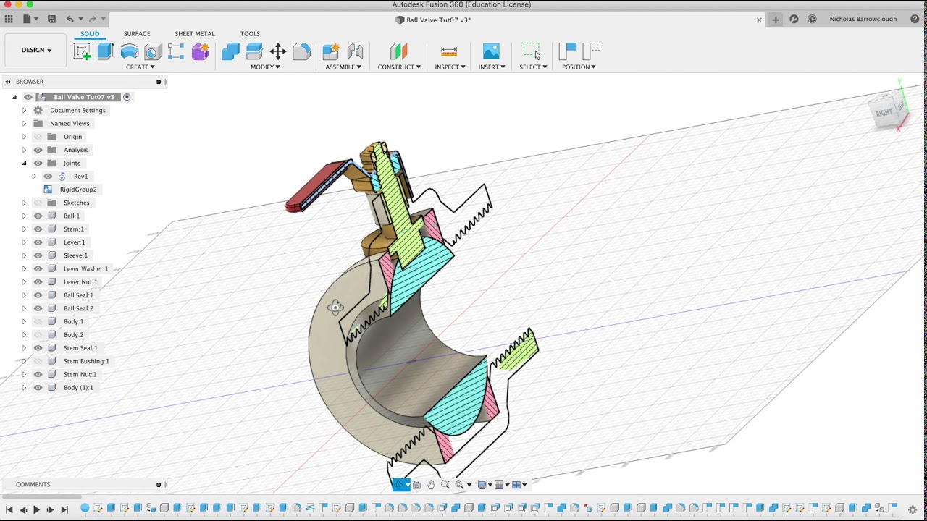927x521 pixels.
Task: Open the job status clock icon
Action: (x=812, y=20)
